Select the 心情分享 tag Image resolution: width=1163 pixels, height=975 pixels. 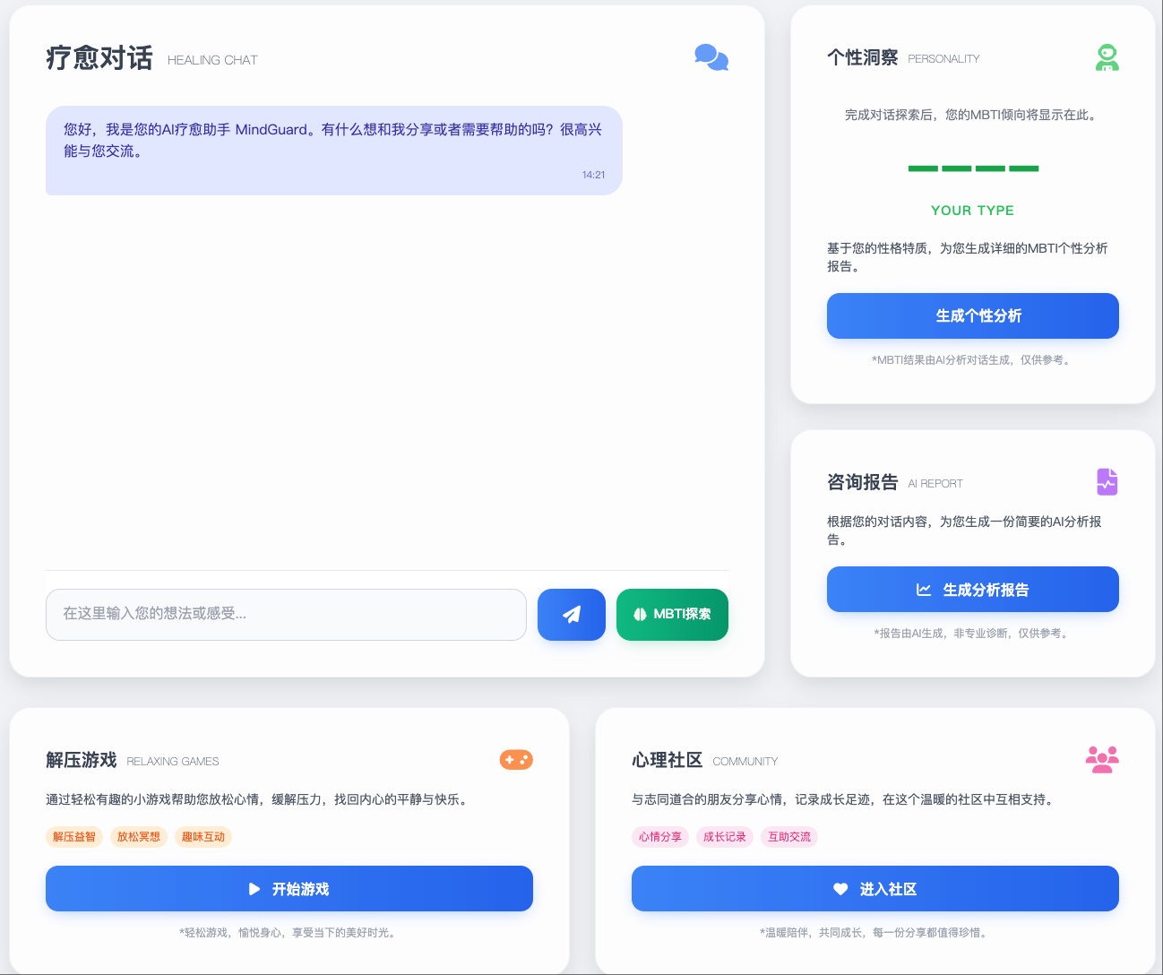pos(660,837)
